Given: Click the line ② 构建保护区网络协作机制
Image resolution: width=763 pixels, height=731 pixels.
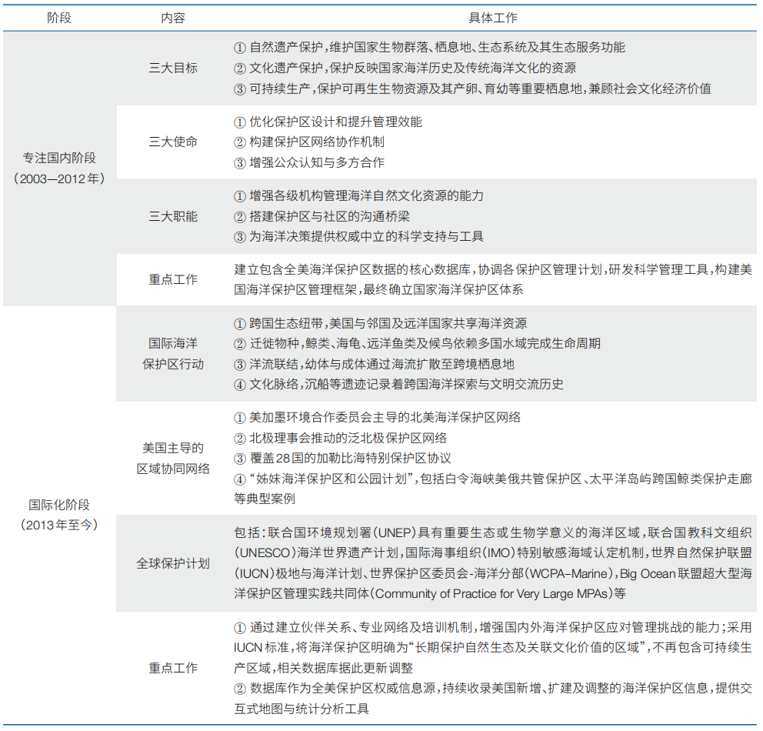Looking at the screenshot, I should point(309,142).
